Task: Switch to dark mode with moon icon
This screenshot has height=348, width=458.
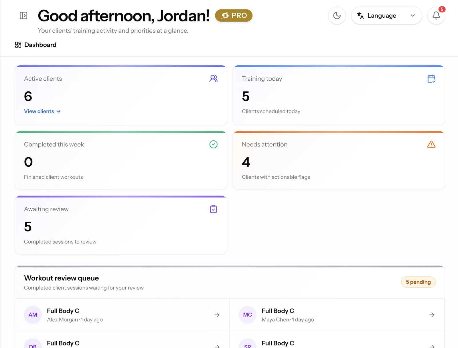Action: point(337,15)
